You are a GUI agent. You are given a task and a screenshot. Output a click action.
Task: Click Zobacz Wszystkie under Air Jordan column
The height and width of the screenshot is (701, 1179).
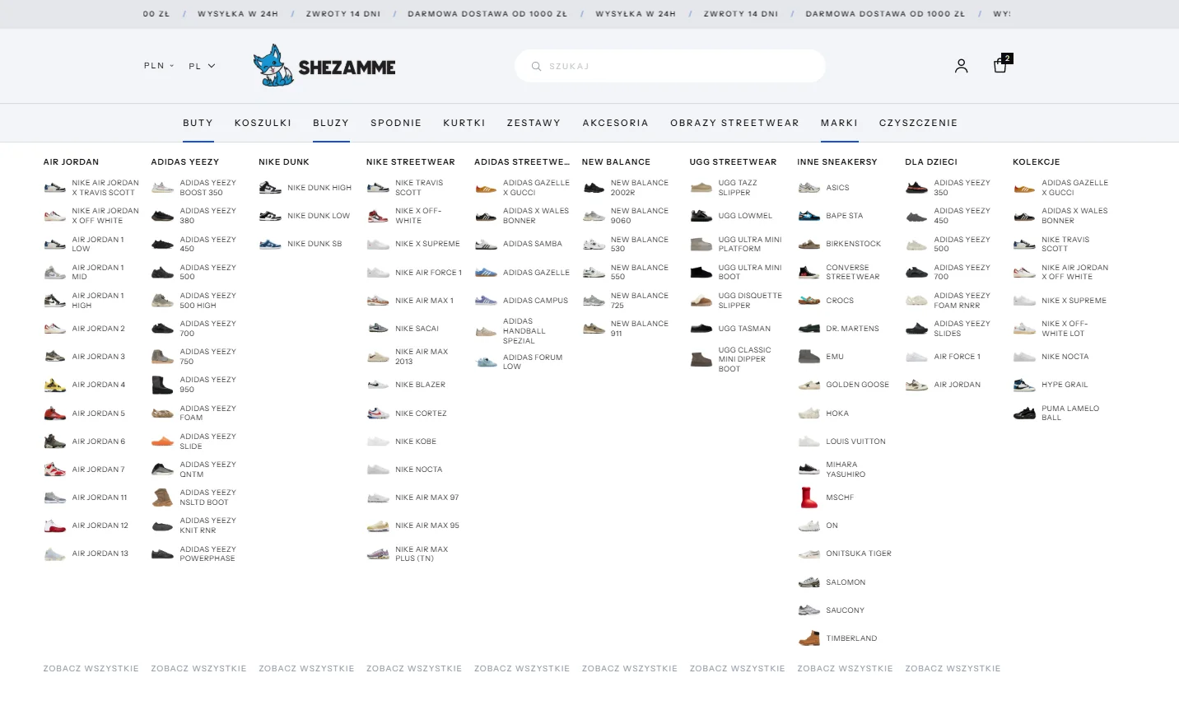91,669
